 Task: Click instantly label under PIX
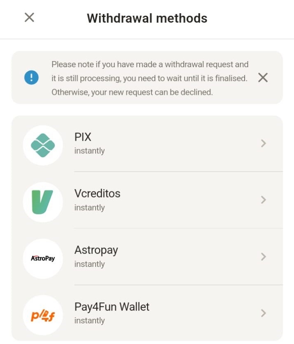[x=89, y=151]
